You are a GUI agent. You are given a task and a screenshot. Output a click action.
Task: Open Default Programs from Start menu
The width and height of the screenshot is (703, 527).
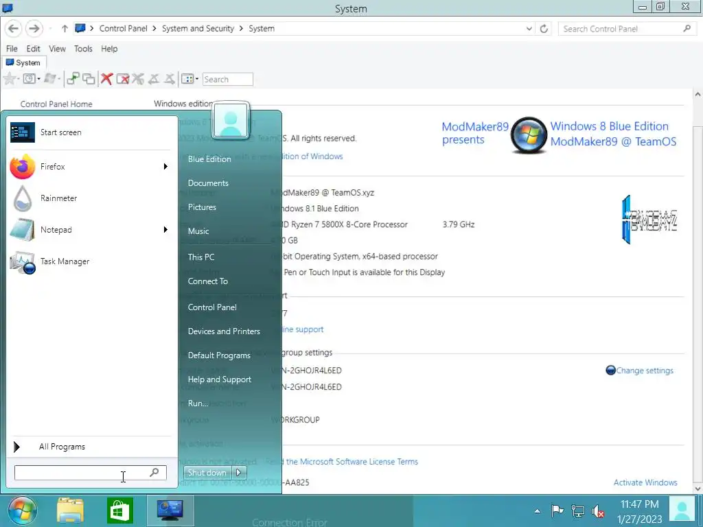pos(219,355)
